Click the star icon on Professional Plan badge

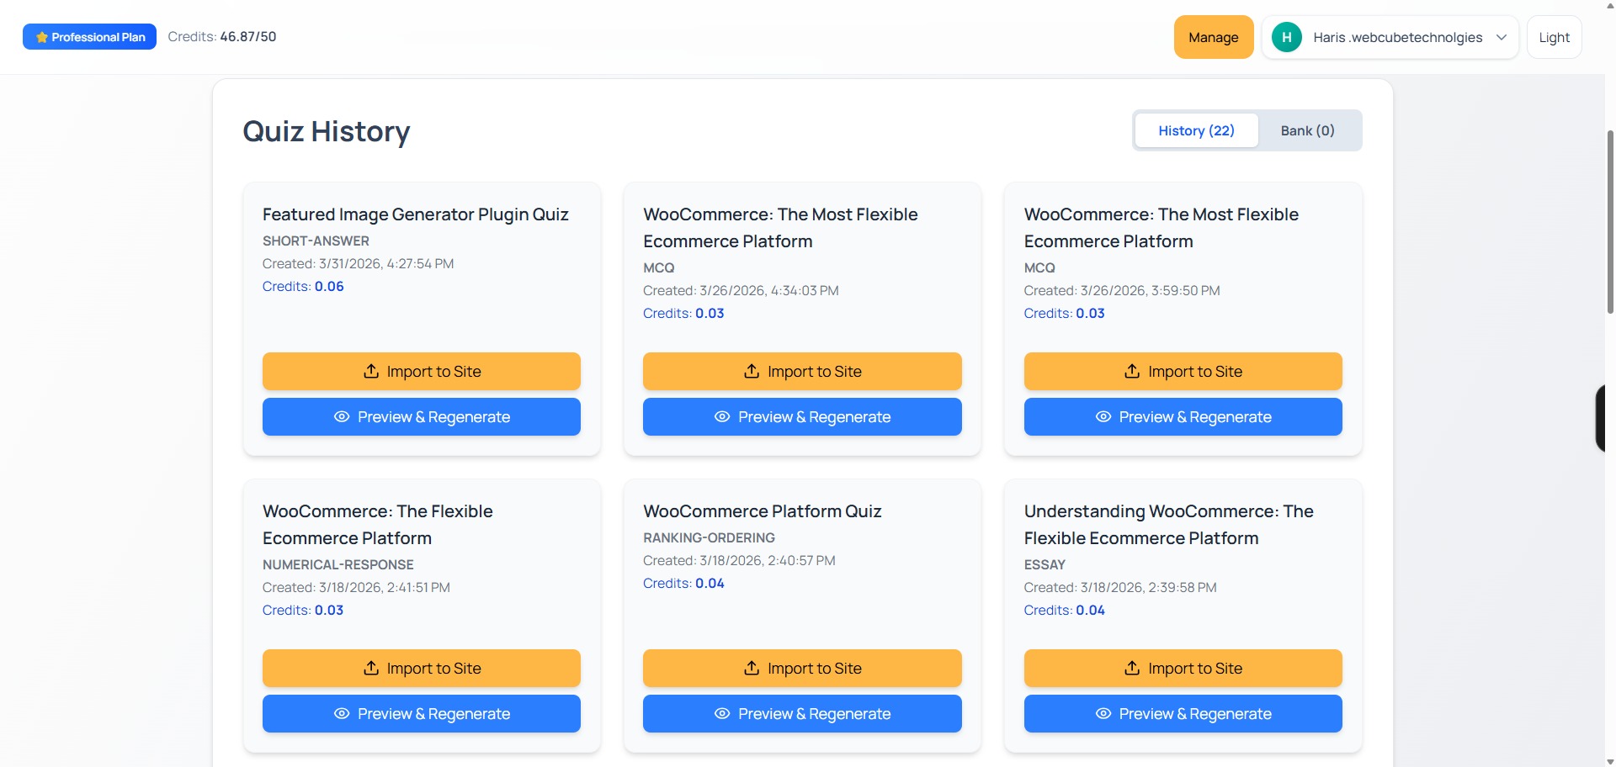click(41, 37)
